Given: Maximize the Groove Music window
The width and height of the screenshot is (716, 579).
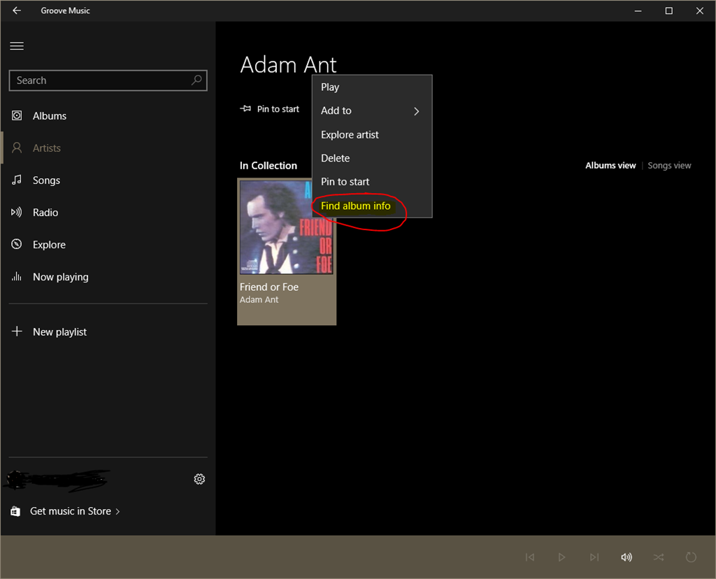Looking at the screenshot, I should coord(668,10).
